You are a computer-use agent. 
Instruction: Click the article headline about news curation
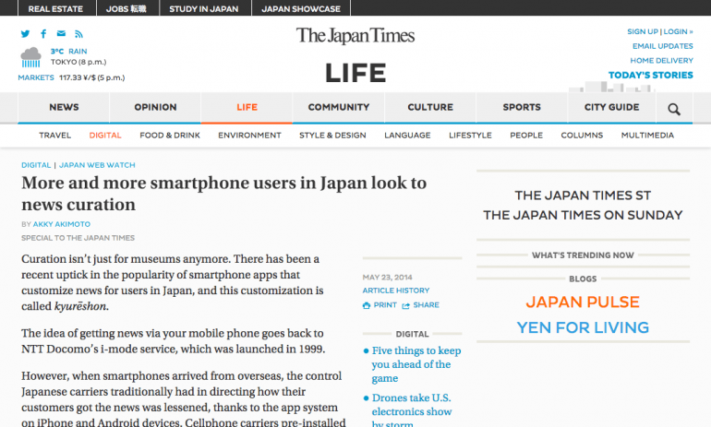[224, 194]
